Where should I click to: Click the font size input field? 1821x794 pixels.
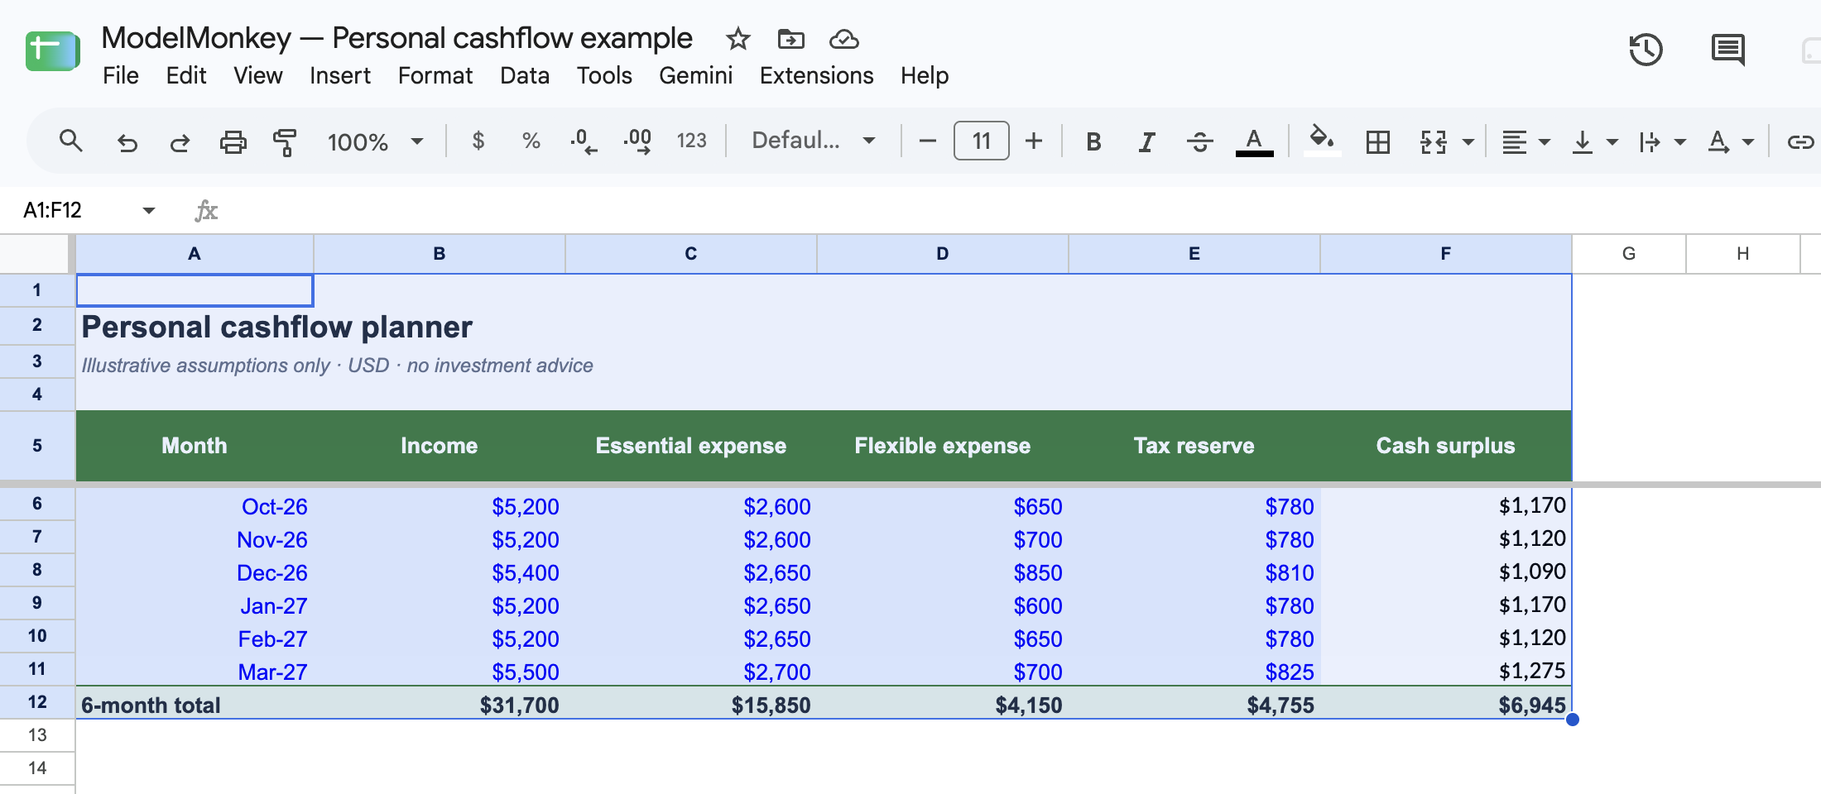[x=981, y=141]
